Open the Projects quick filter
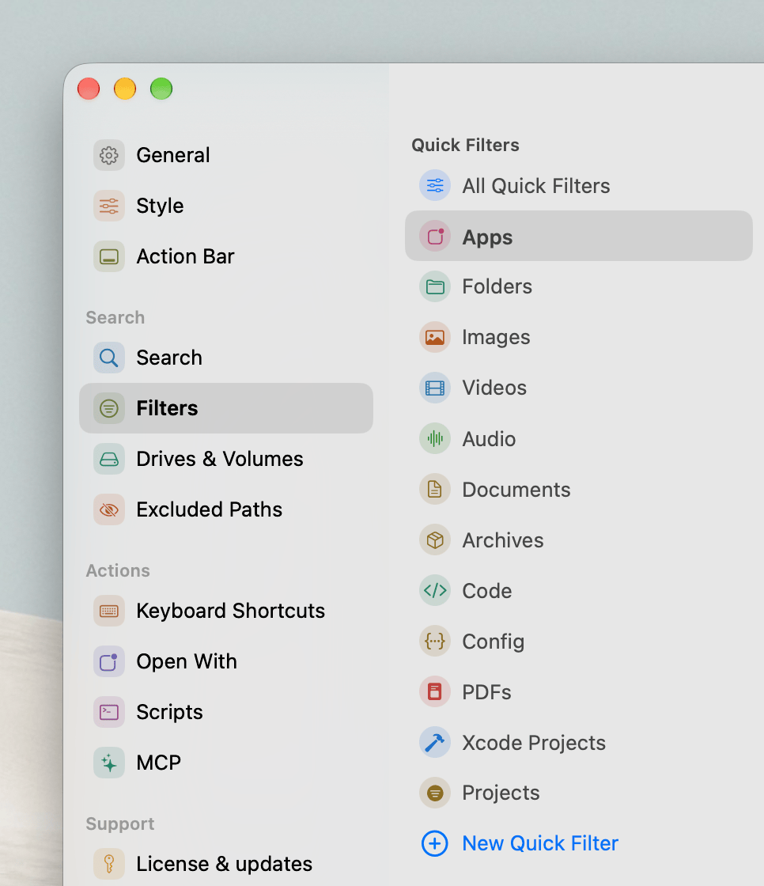Screen dimensions: 764x886 click(579, 793)
